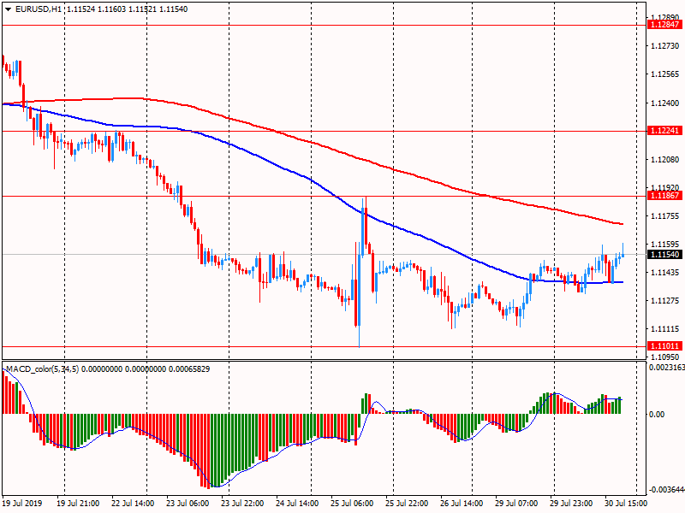This screenshot has width=685, height=513.
Task: Select the 23 Jul 22:00 time label
Action: 242,503
